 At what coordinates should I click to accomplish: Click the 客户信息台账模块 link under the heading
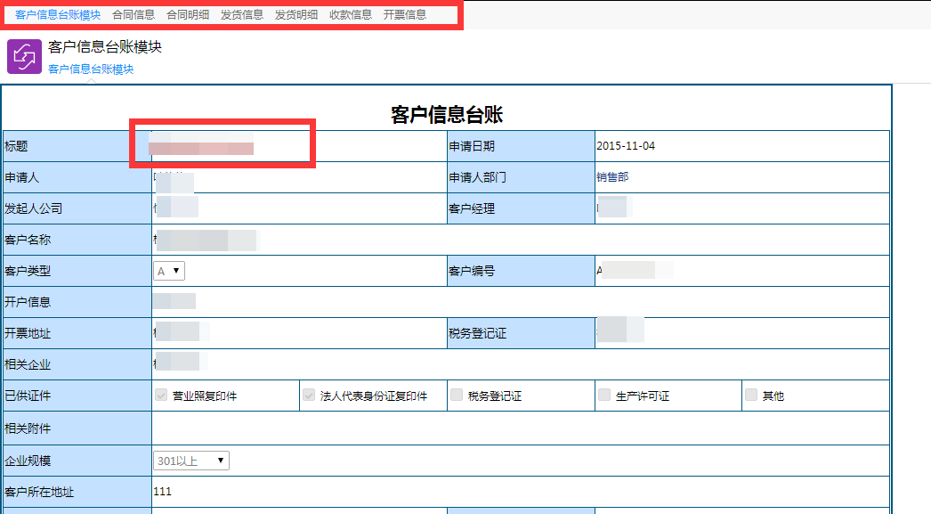pyautogui.click(x=91, y=69)
